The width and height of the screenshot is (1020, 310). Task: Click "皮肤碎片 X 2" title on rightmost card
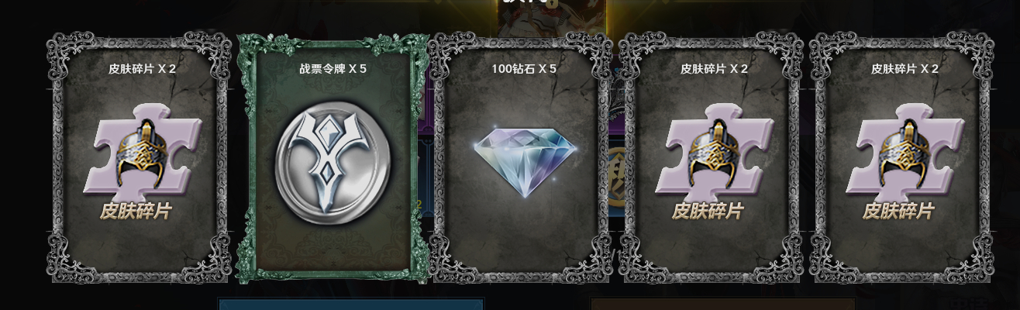coord(905,68)
